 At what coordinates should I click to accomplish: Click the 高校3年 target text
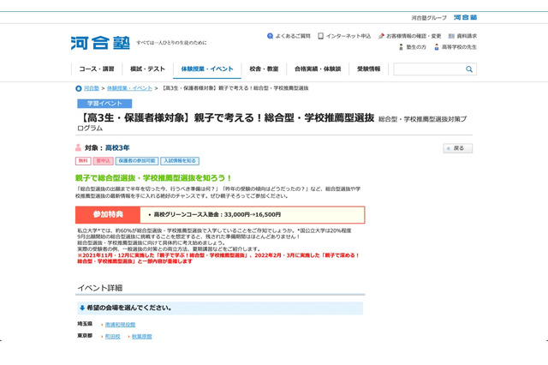tap(117, 148)
